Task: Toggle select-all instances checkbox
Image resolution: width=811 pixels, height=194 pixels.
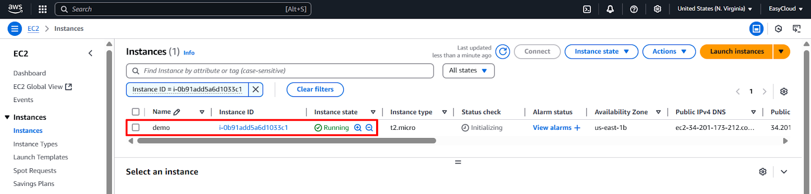Action: click(x=136, y=112)
